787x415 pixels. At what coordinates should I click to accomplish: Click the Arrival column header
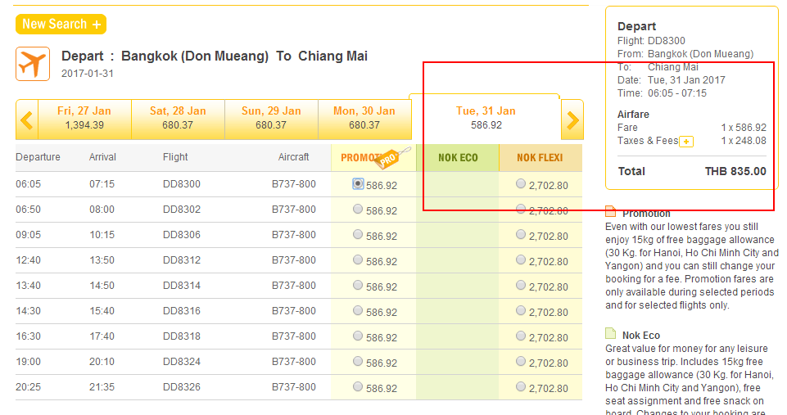click(x=102, y=157)
